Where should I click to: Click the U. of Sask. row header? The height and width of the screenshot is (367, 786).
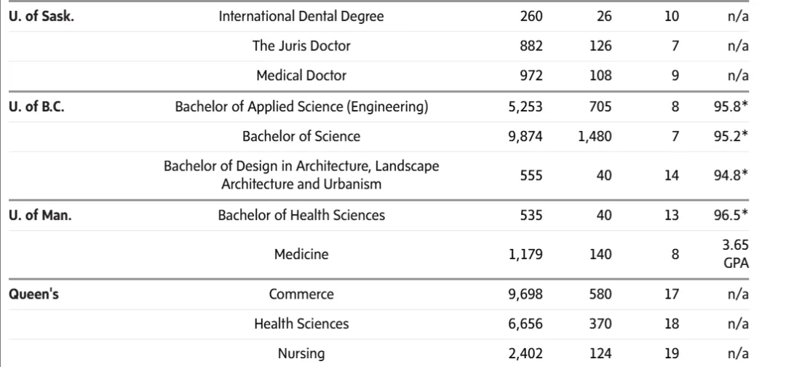(41, 16)
